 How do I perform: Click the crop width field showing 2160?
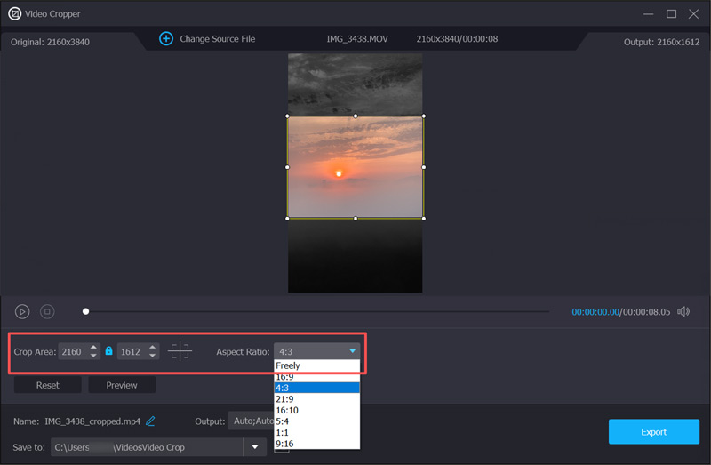pyautogui.click(x=73, y=351)
